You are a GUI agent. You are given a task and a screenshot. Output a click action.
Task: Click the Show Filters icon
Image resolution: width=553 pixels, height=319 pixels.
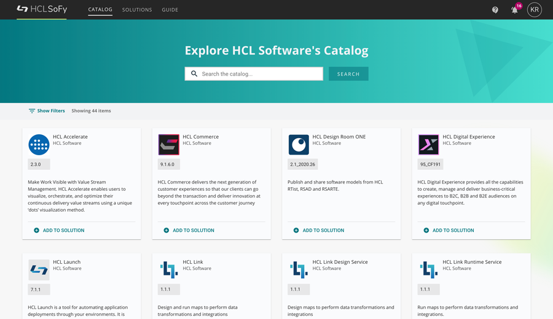click(32, 111)
